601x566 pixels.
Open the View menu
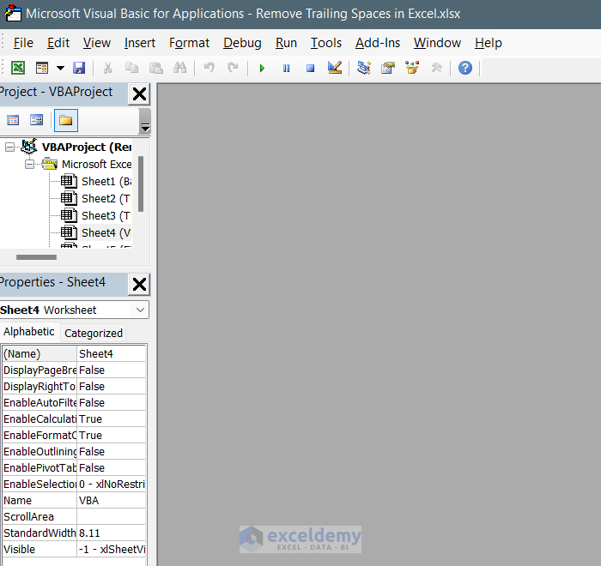tap(97, 43)
